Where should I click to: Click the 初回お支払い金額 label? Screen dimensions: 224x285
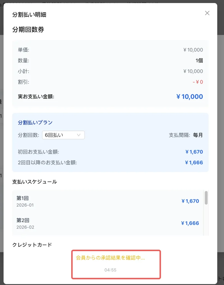(38, 152)
